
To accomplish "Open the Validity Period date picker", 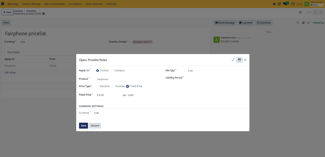I will (216, 78).
